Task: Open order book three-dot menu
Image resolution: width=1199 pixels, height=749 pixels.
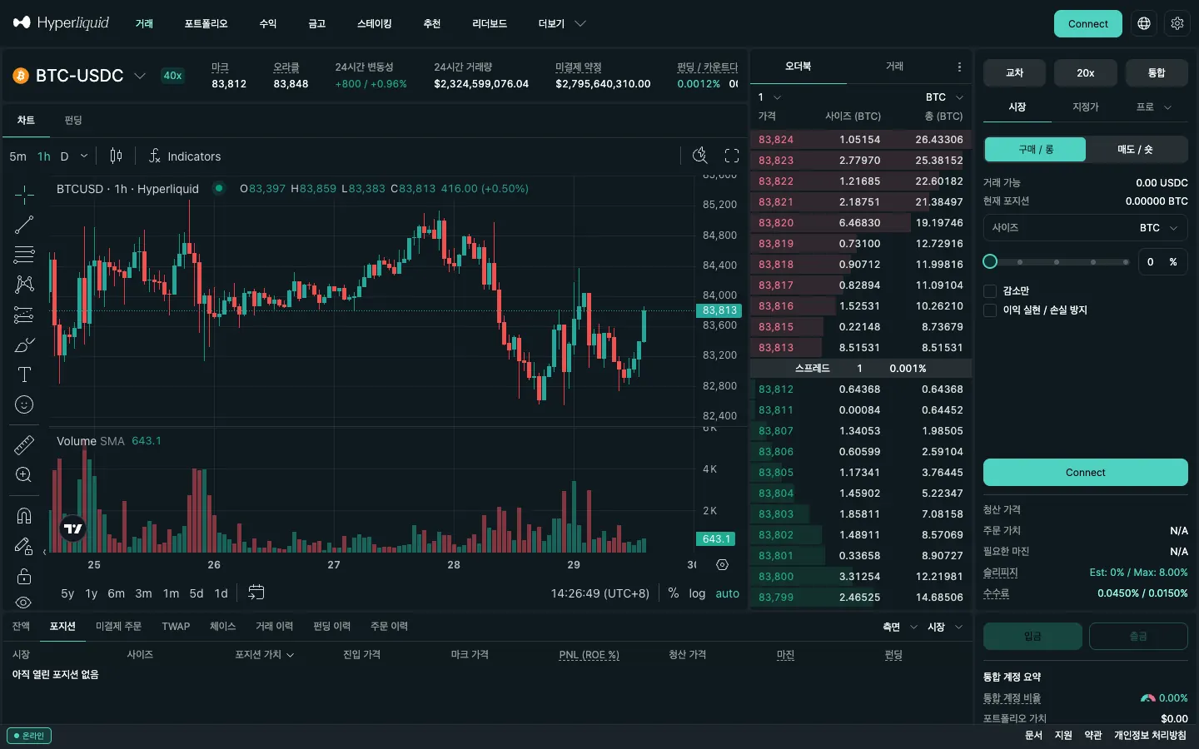Action: coord(959,67)
